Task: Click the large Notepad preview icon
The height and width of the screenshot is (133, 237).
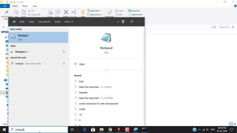Action: click(x=106, y=38)
